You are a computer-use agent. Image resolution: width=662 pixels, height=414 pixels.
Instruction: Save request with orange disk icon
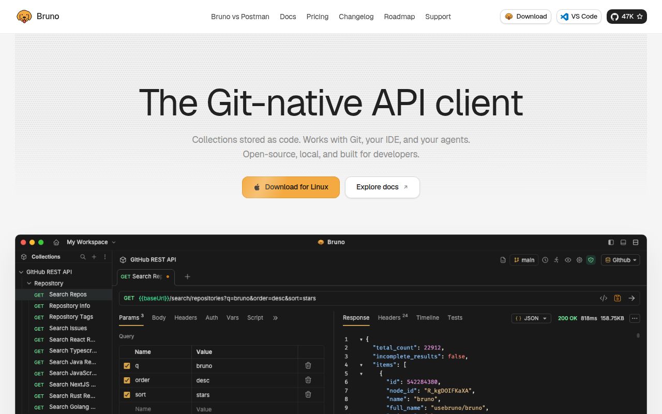click(x=618, y=298)
